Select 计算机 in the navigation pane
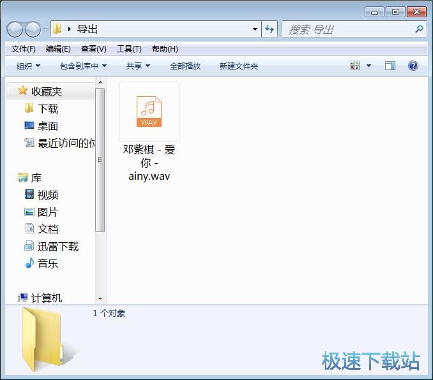Screen dimensions: 433x380 coord(47,298)
